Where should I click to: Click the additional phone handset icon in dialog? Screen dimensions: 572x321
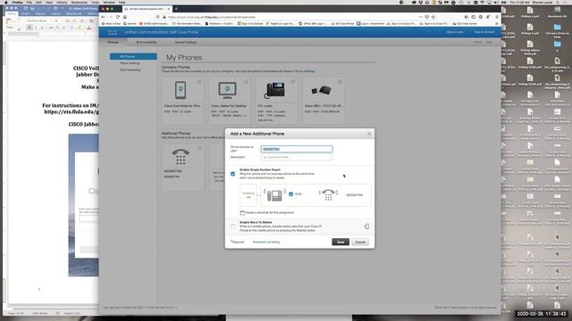tap(328, 194)
